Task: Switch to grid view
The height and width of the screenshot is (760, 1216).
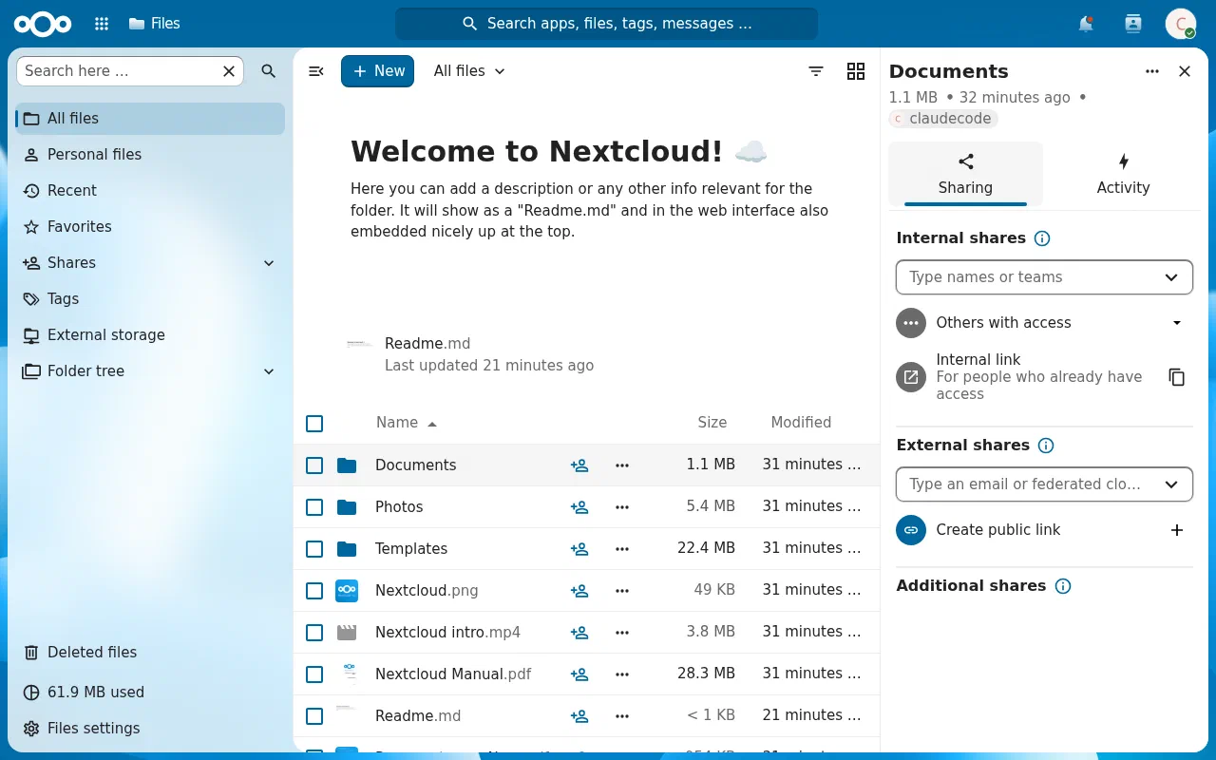Action: coord(856,71)
